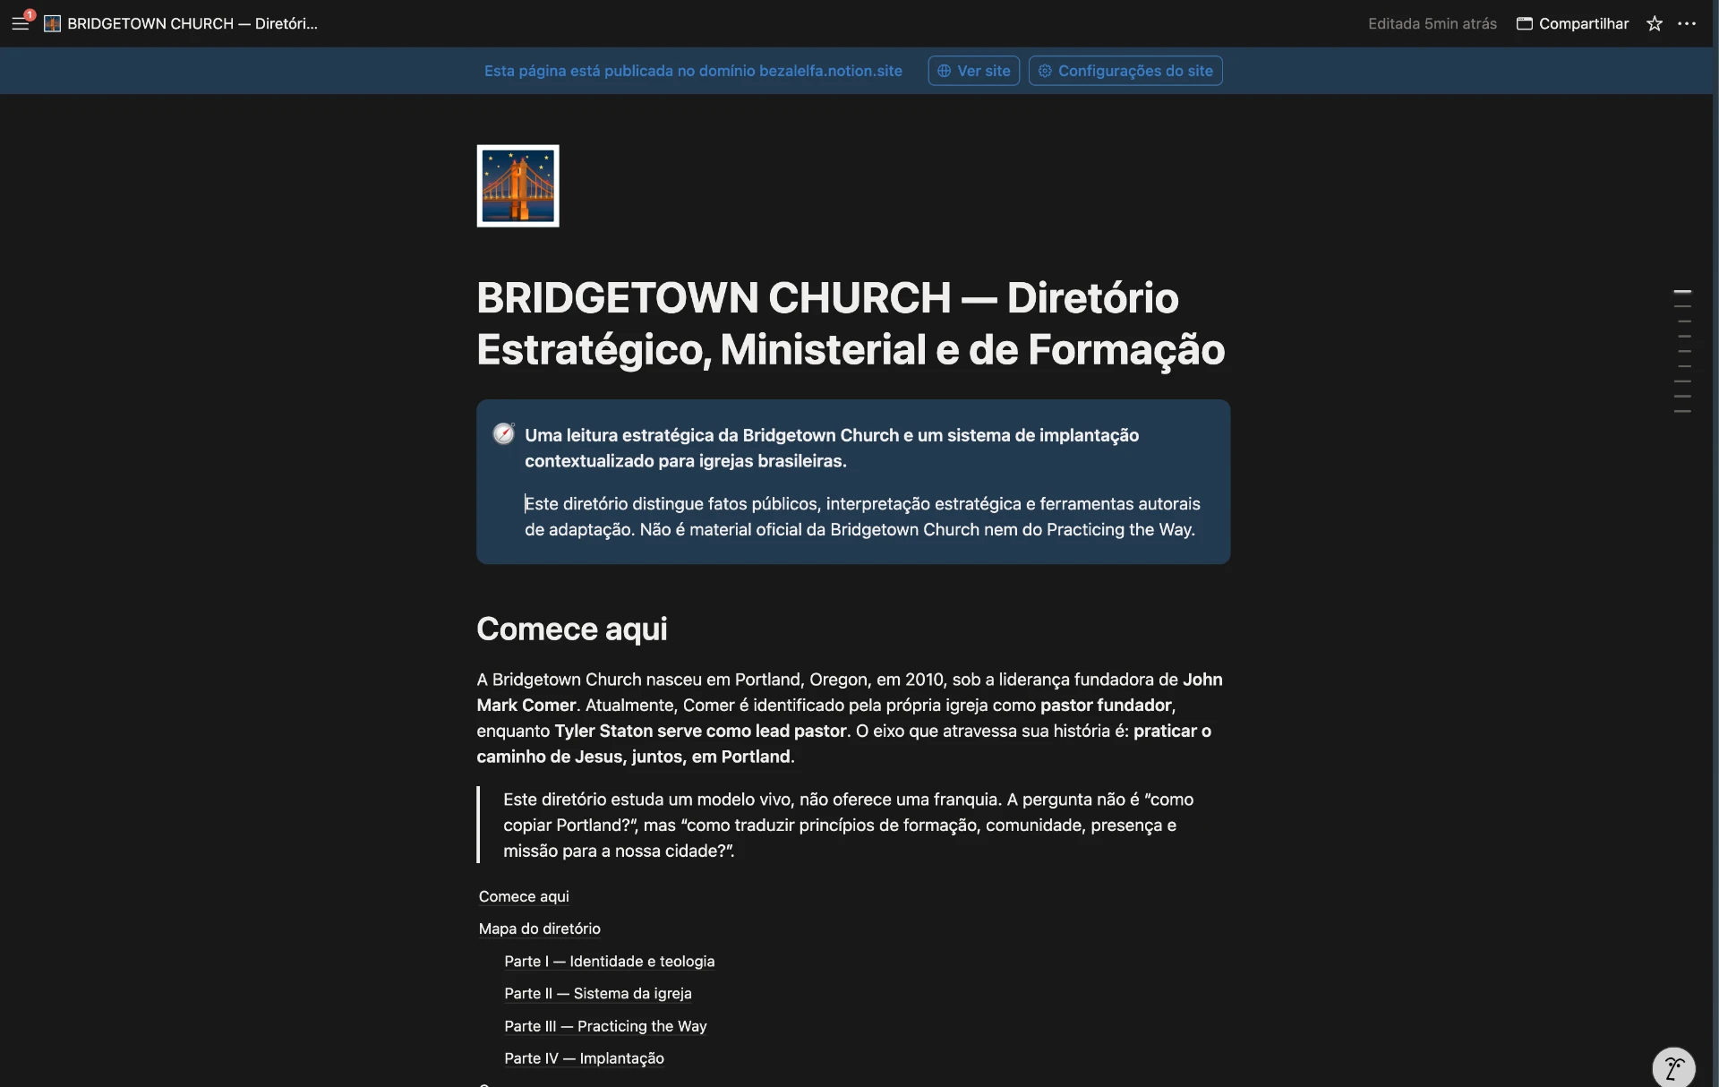Screen dimensions: 1719x1087
Task: Open Configurações do site
Action: (x=1125, y=71)
